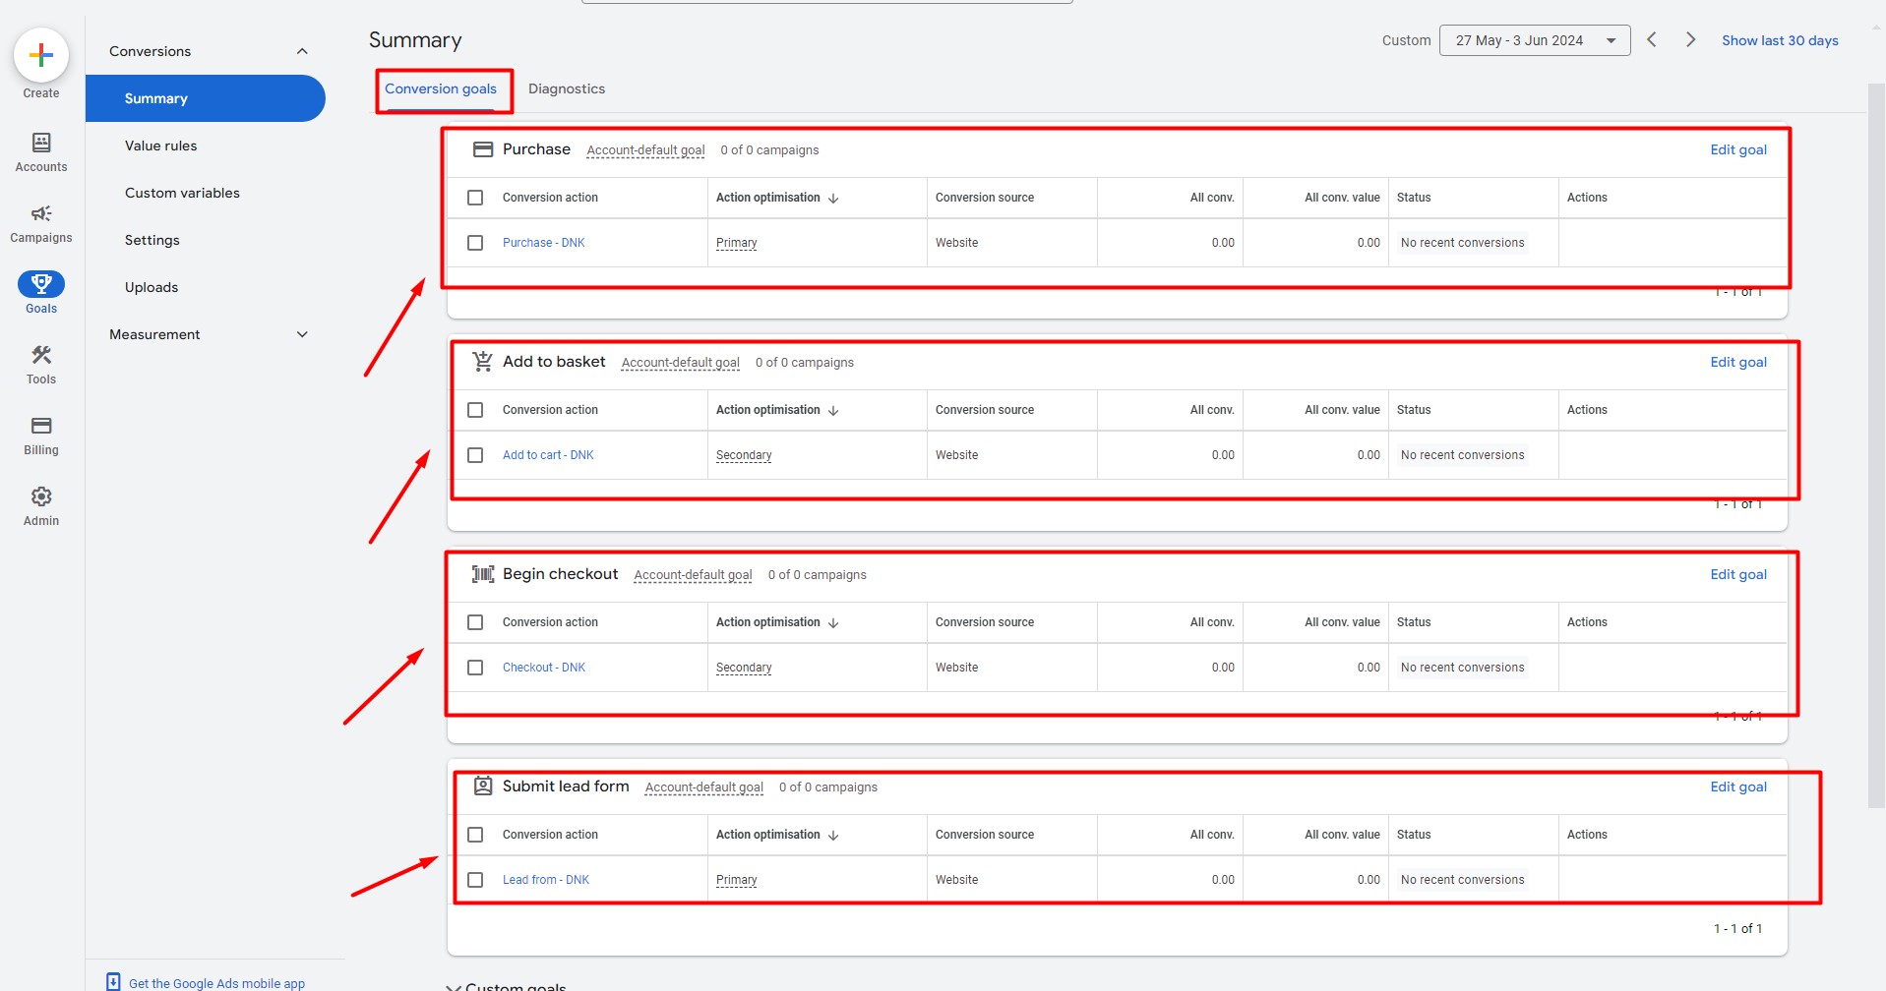Open Secondary optimisation for Add to cart
1886x991 pixels.
tap(744, 455)
